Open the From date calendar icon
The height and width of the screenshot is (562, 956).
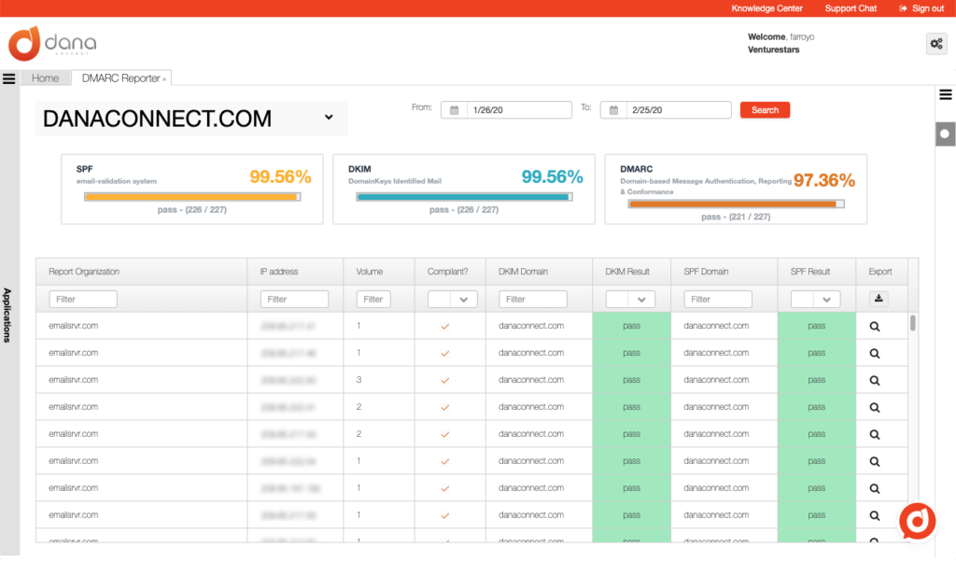[x=455, y=110]
